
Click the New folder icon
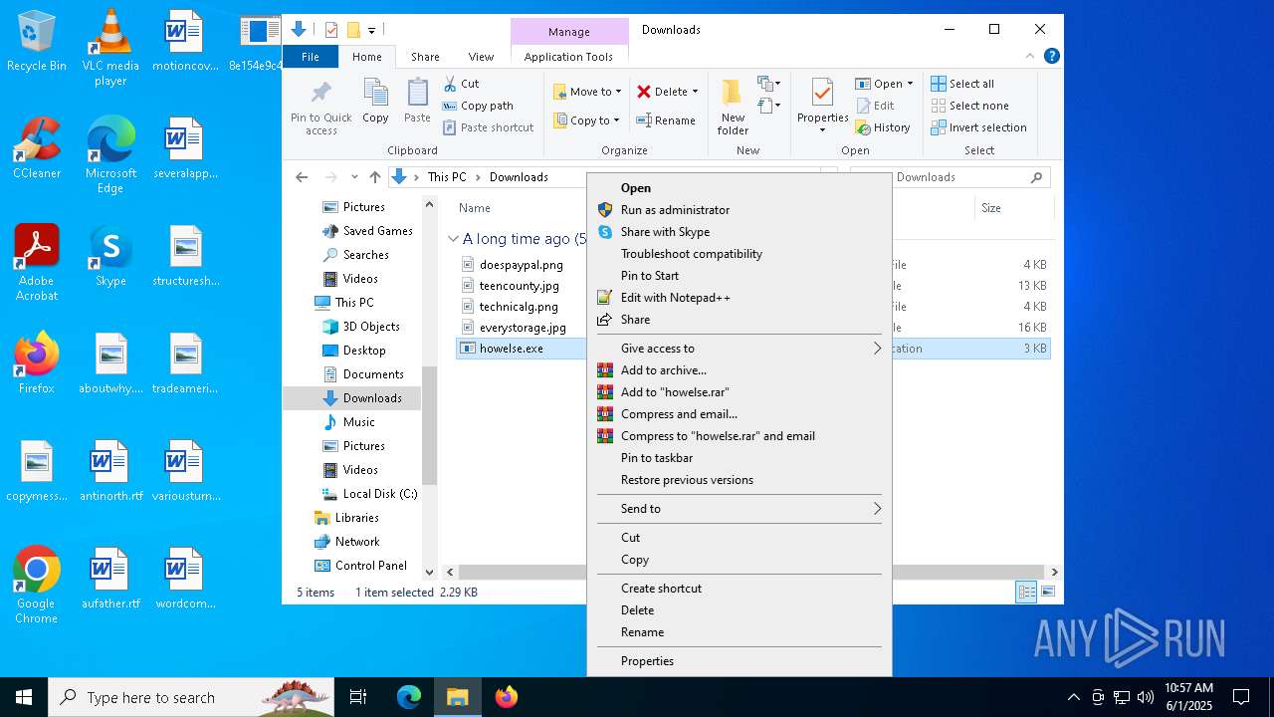[733, 94]
